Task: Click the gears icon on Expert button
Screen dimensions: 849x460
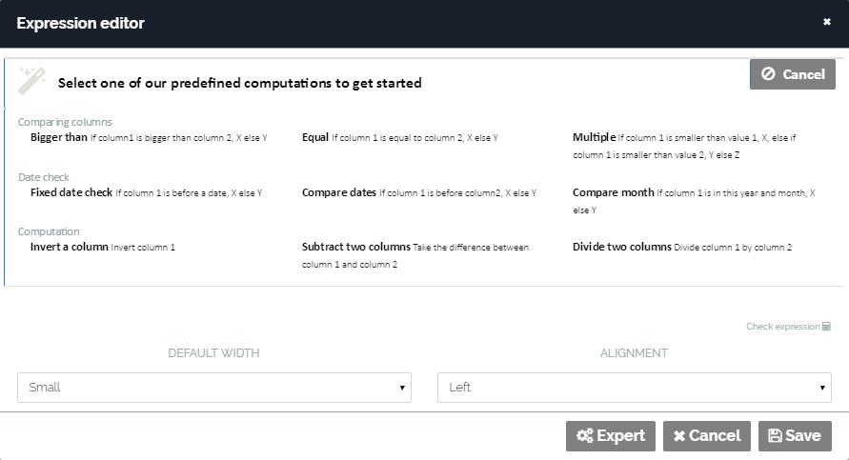Action: 584,436
